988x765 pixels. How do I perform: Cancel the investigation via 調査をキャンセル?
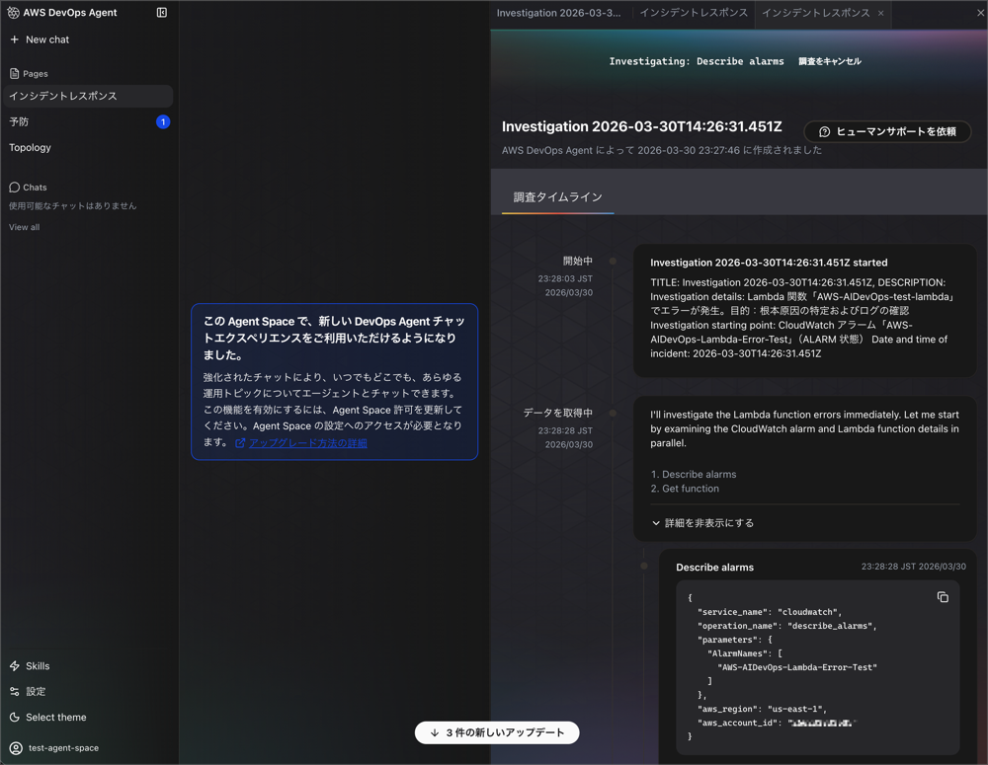[830, 61]
